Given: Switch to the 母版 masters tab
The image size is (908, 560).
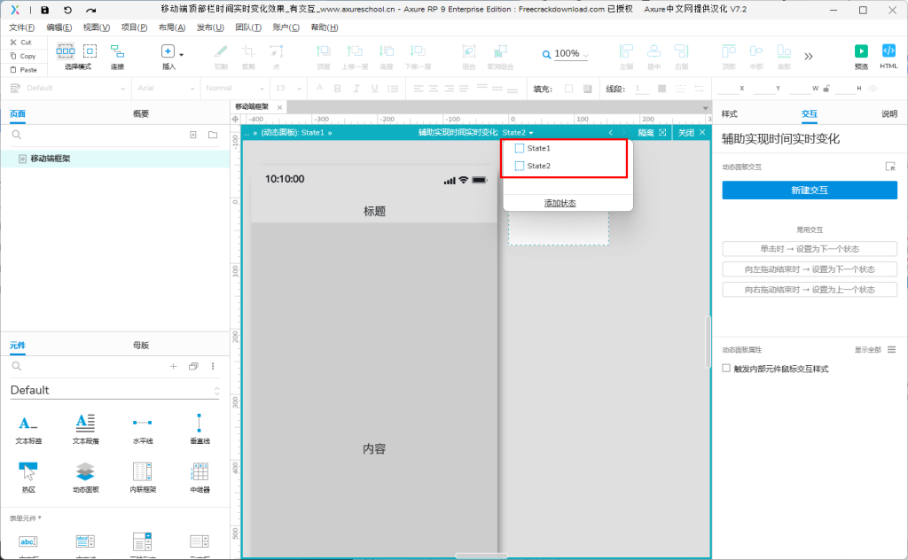Looking at the screenshot, I should click(x=141, y=345).
